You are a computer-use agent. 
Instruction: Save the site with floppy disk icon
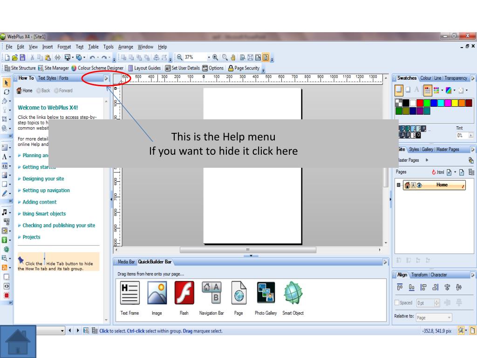[x=22, y=57]
